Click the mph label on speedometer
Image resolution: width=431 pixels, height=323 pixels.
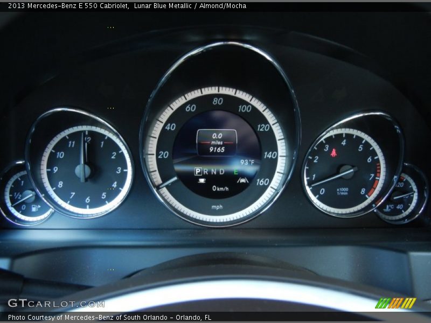[x=217, y=207]
